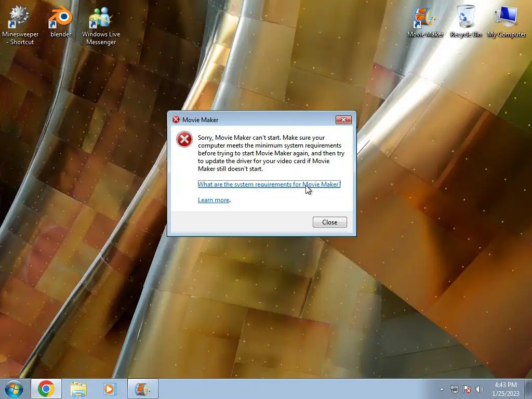Open the clock showing 4:43 PM

pos(506,389)
